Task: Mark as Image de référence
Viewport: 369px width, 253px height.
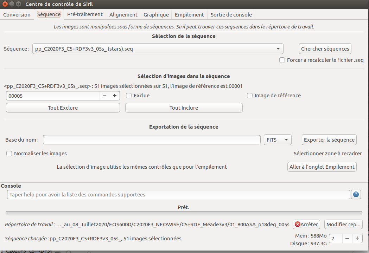Action: 250,96
